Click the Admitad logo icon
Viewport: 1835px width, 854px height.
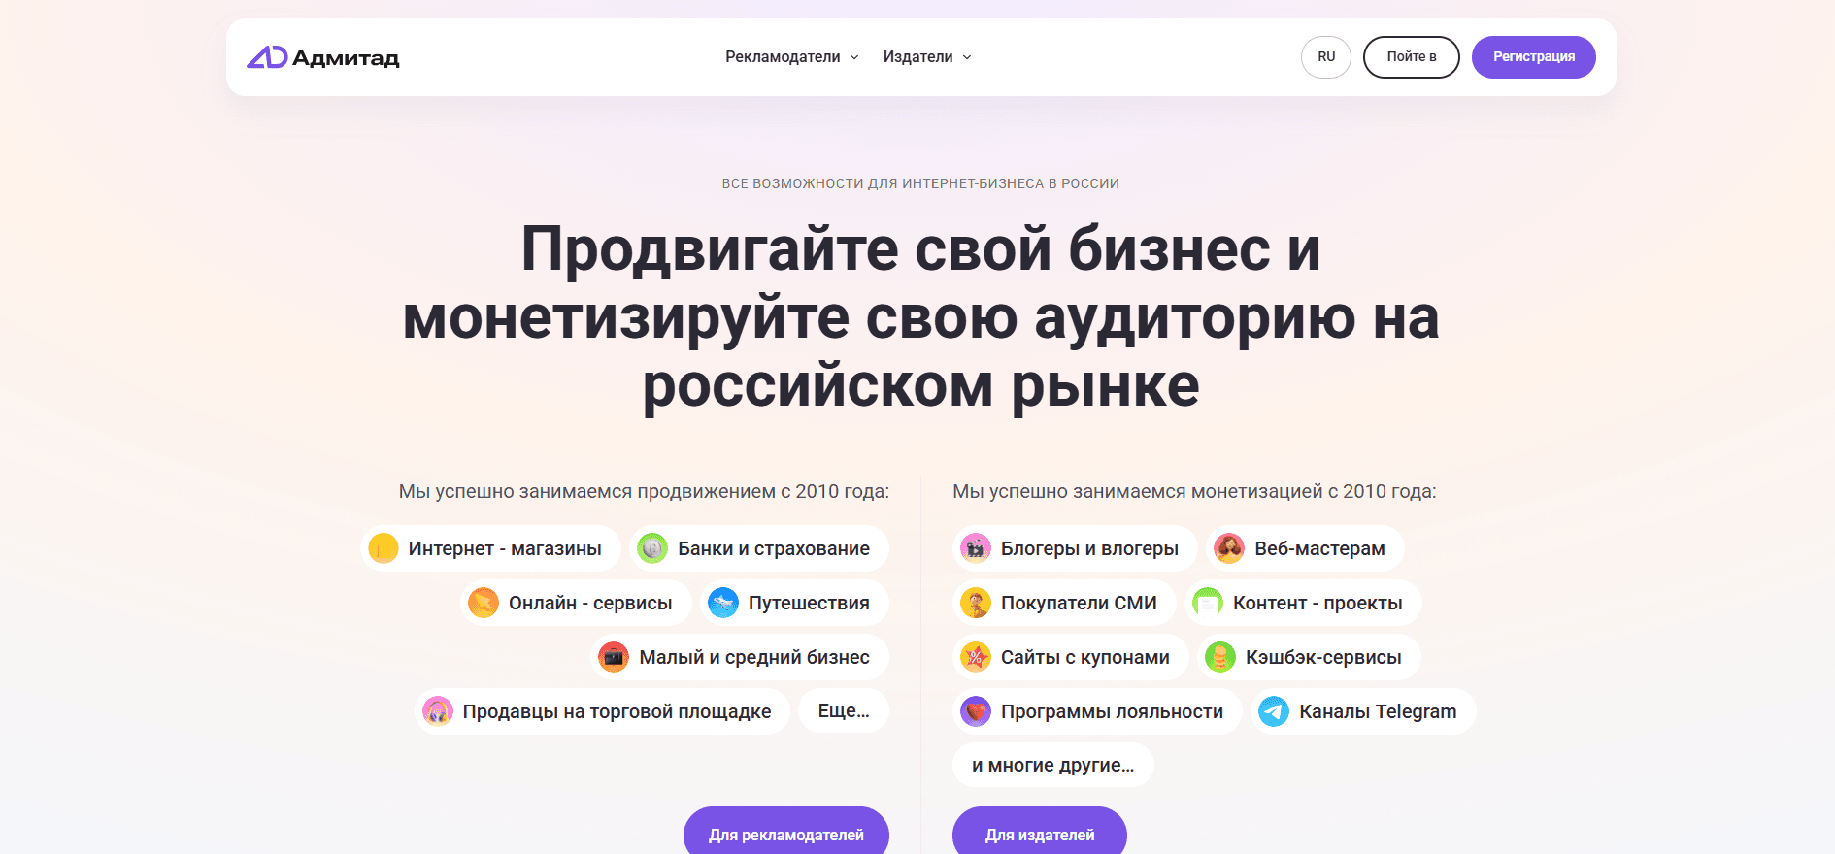(267, 57)
